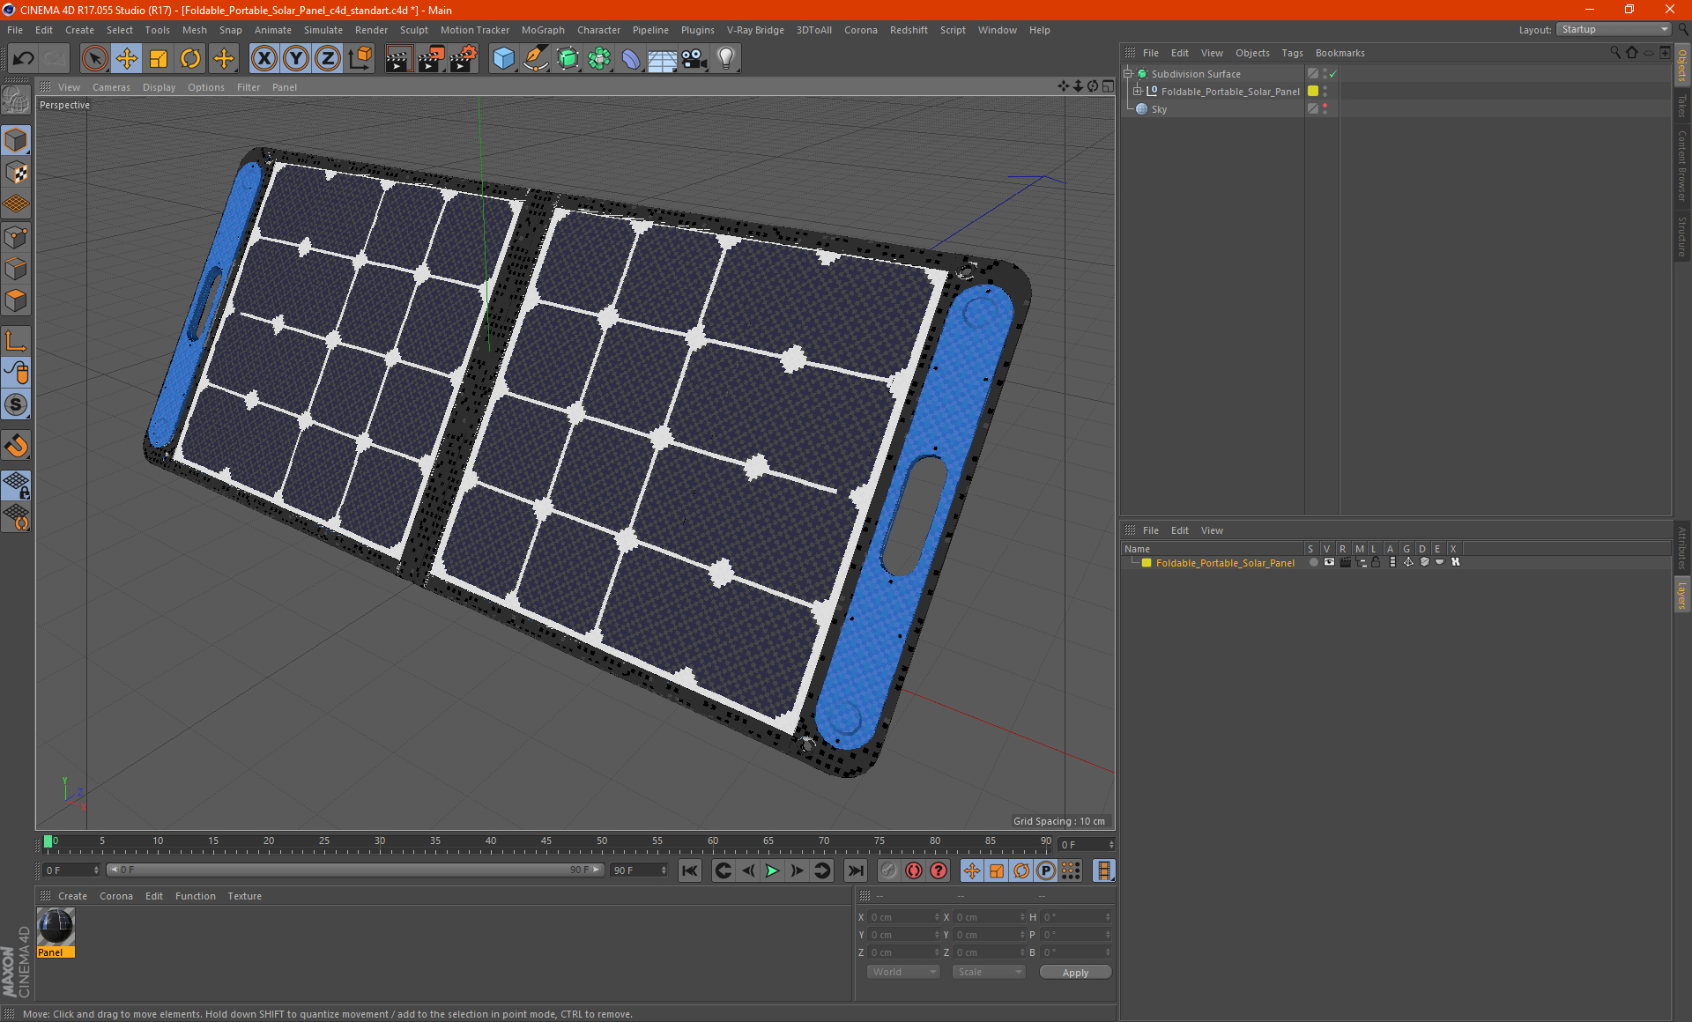Screen dimensions: 1692x1022
Task: Toggle X axis lock
Action: coord(263,59)
